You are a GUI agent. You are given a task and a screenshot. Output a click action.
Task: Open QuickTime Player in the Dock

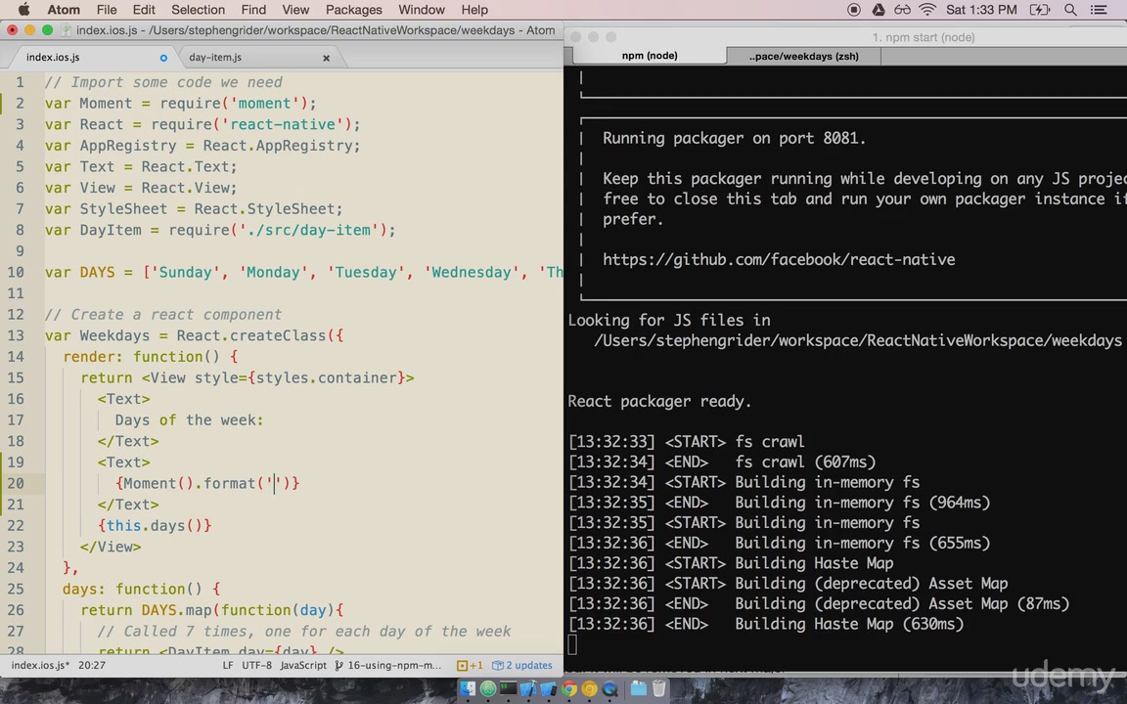coord(610,689)
